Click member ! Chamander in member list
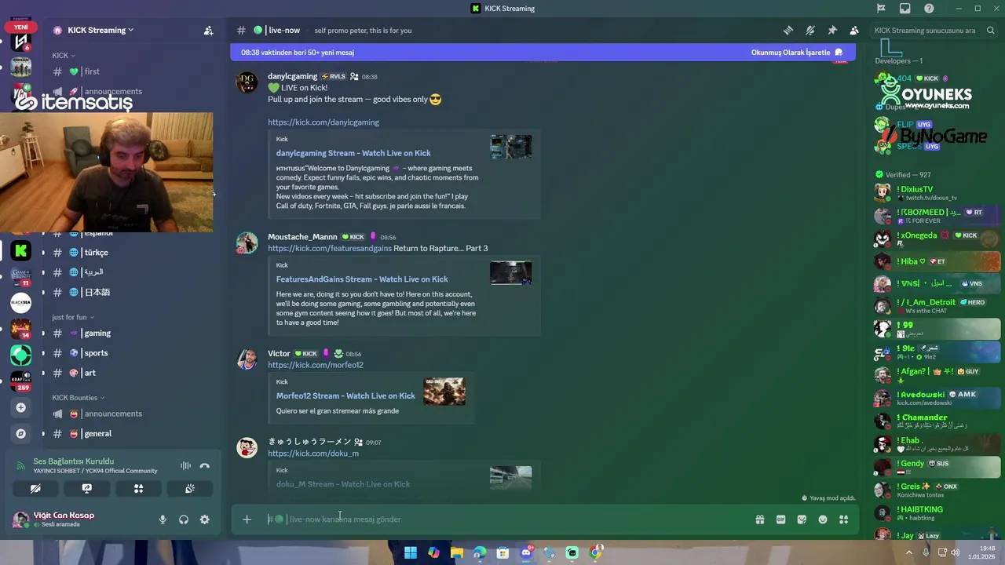 pyautogui.click(x=937, y=421)
